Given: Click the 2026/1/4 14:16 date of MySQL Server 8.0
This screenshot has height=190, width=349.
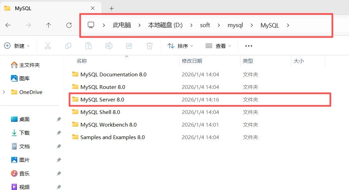Looking at the screenshot, I should 200,99.
